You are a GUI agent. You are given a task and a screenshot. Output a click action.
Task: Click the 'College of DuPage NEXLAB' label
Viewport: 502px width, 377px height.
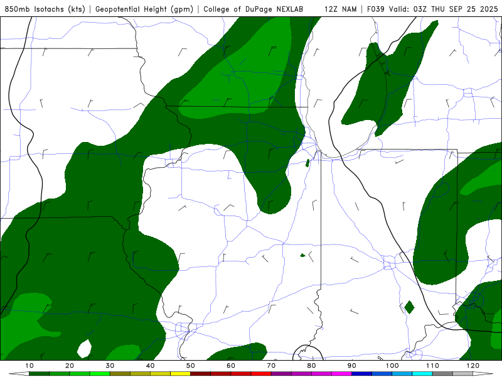(x=254, y=9)
